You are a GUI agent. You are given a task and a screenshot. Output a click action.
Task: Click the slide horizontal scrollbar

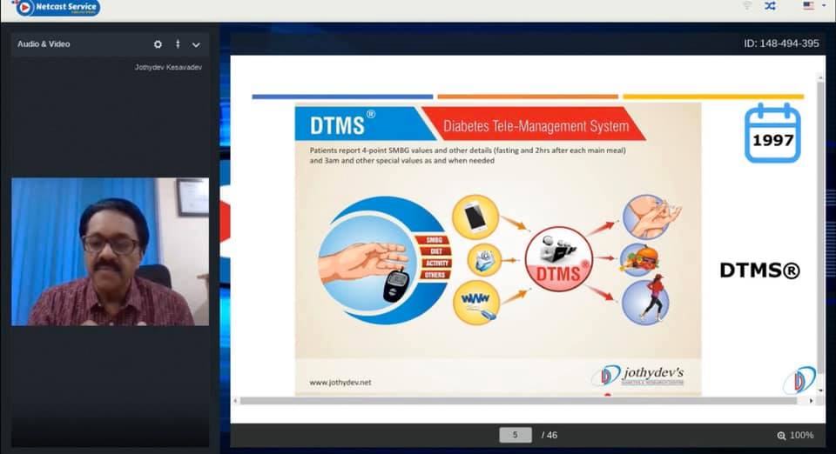[518, 401]
